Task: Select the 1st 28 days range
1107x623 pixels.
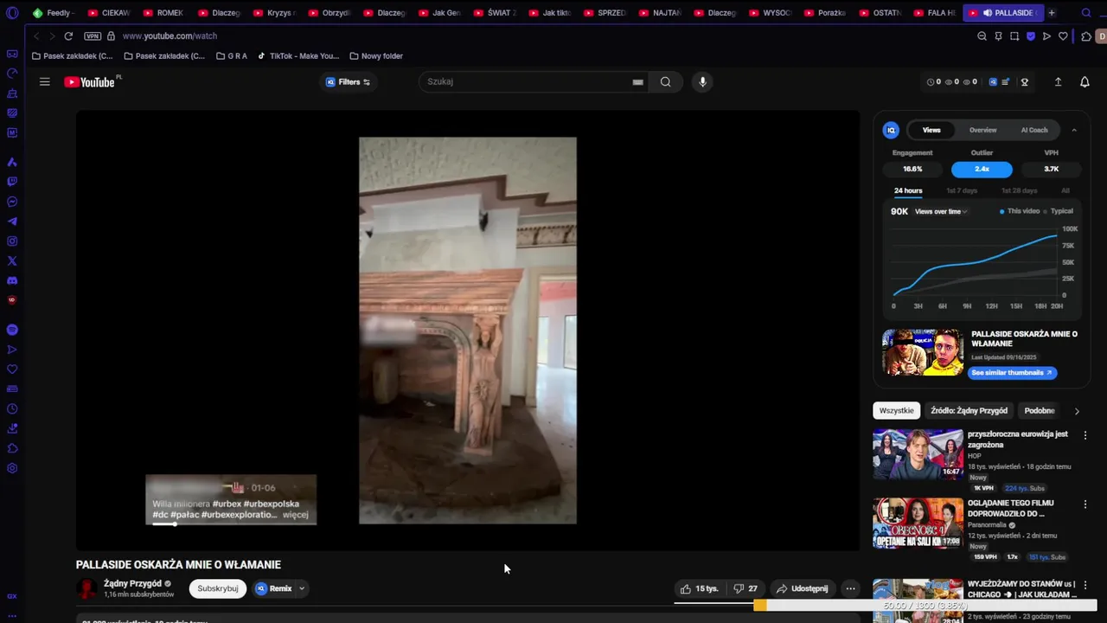Action: [1019, 190]
